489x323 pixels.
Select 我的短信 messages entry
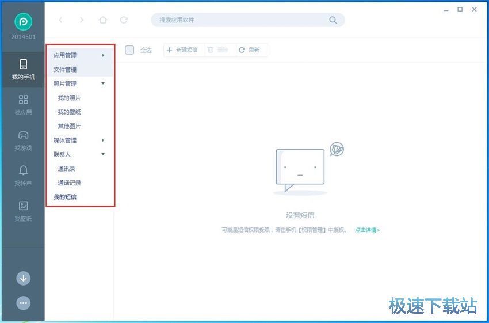tap(65, 197)
